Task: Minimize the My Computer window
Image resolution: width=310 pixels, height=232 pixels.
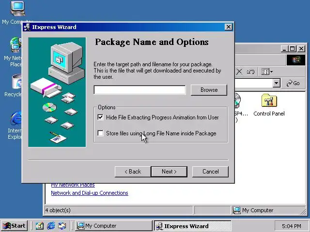Action: coord(284,48)
